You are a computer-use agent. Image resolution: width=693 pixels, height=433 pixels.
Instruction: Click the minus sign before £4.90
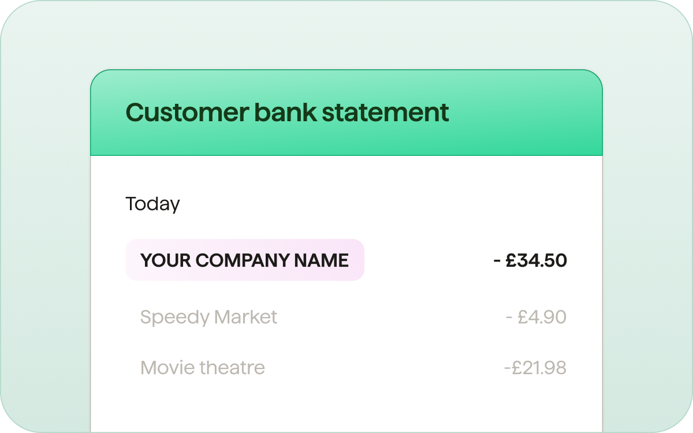coord(509,318)
